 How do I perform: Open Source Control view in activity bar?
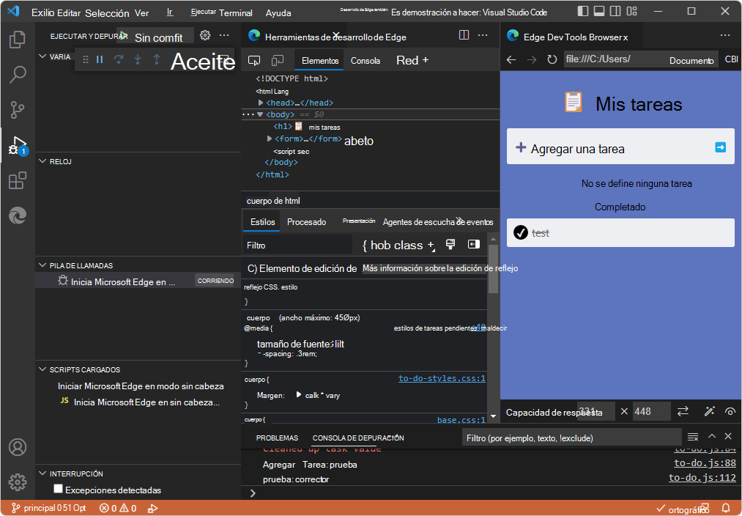pos(18,110)
